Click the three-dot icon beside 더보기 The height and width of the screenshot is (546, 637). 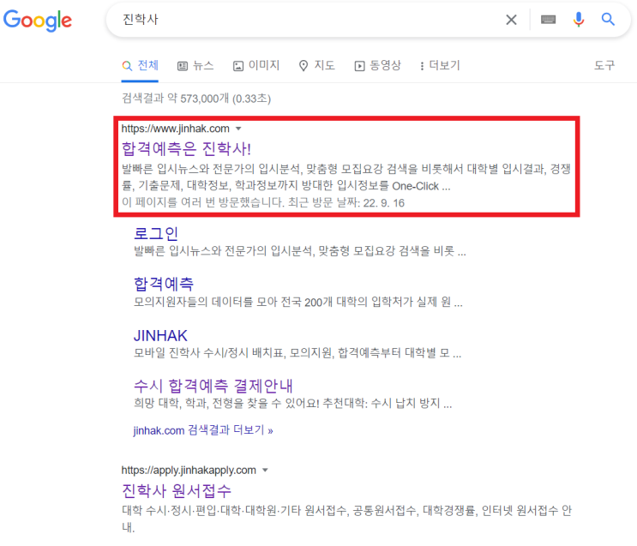click(422, 66)
